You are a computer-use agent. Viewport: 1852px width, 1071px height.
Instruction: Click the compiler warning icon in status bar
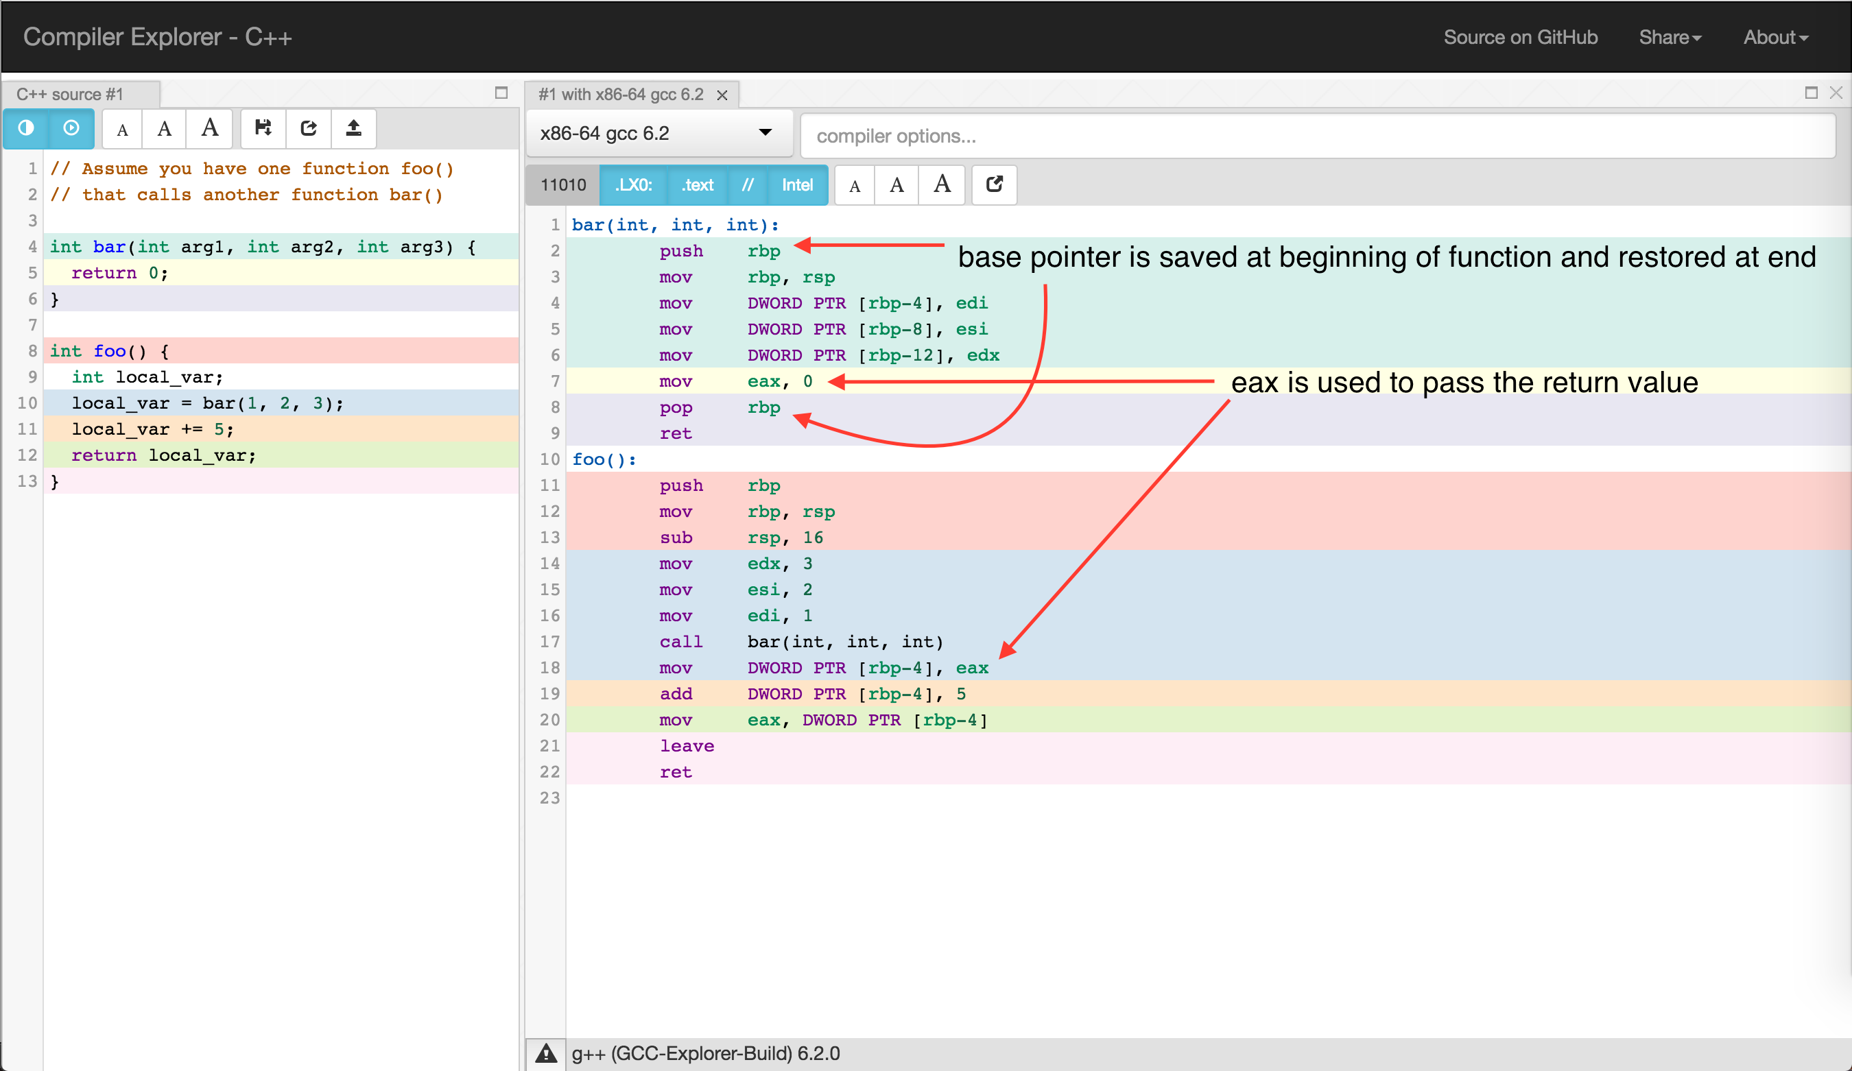tap(545, 1053)
